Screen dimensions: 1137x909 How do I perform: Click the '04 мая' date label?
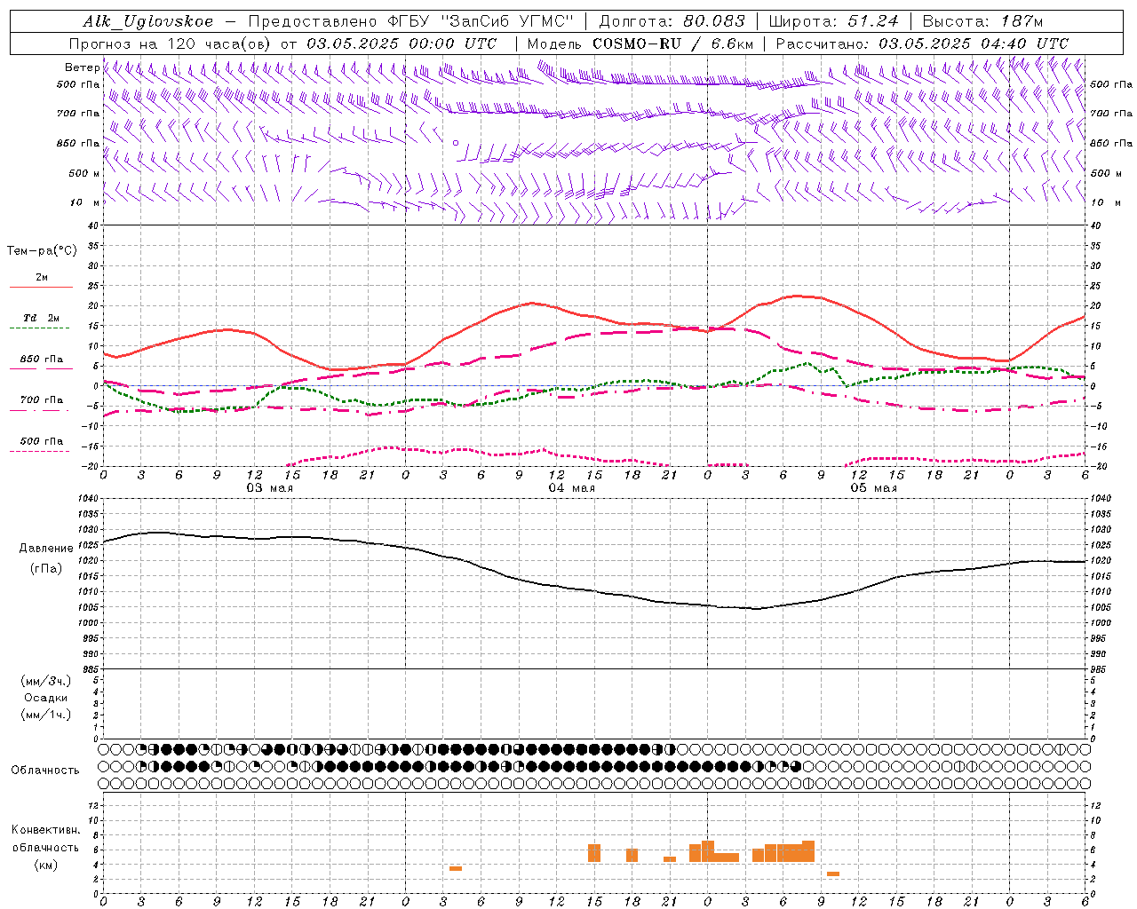(572, 488)
